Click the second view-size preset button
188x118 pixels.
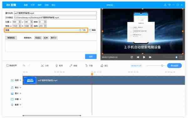46,38
